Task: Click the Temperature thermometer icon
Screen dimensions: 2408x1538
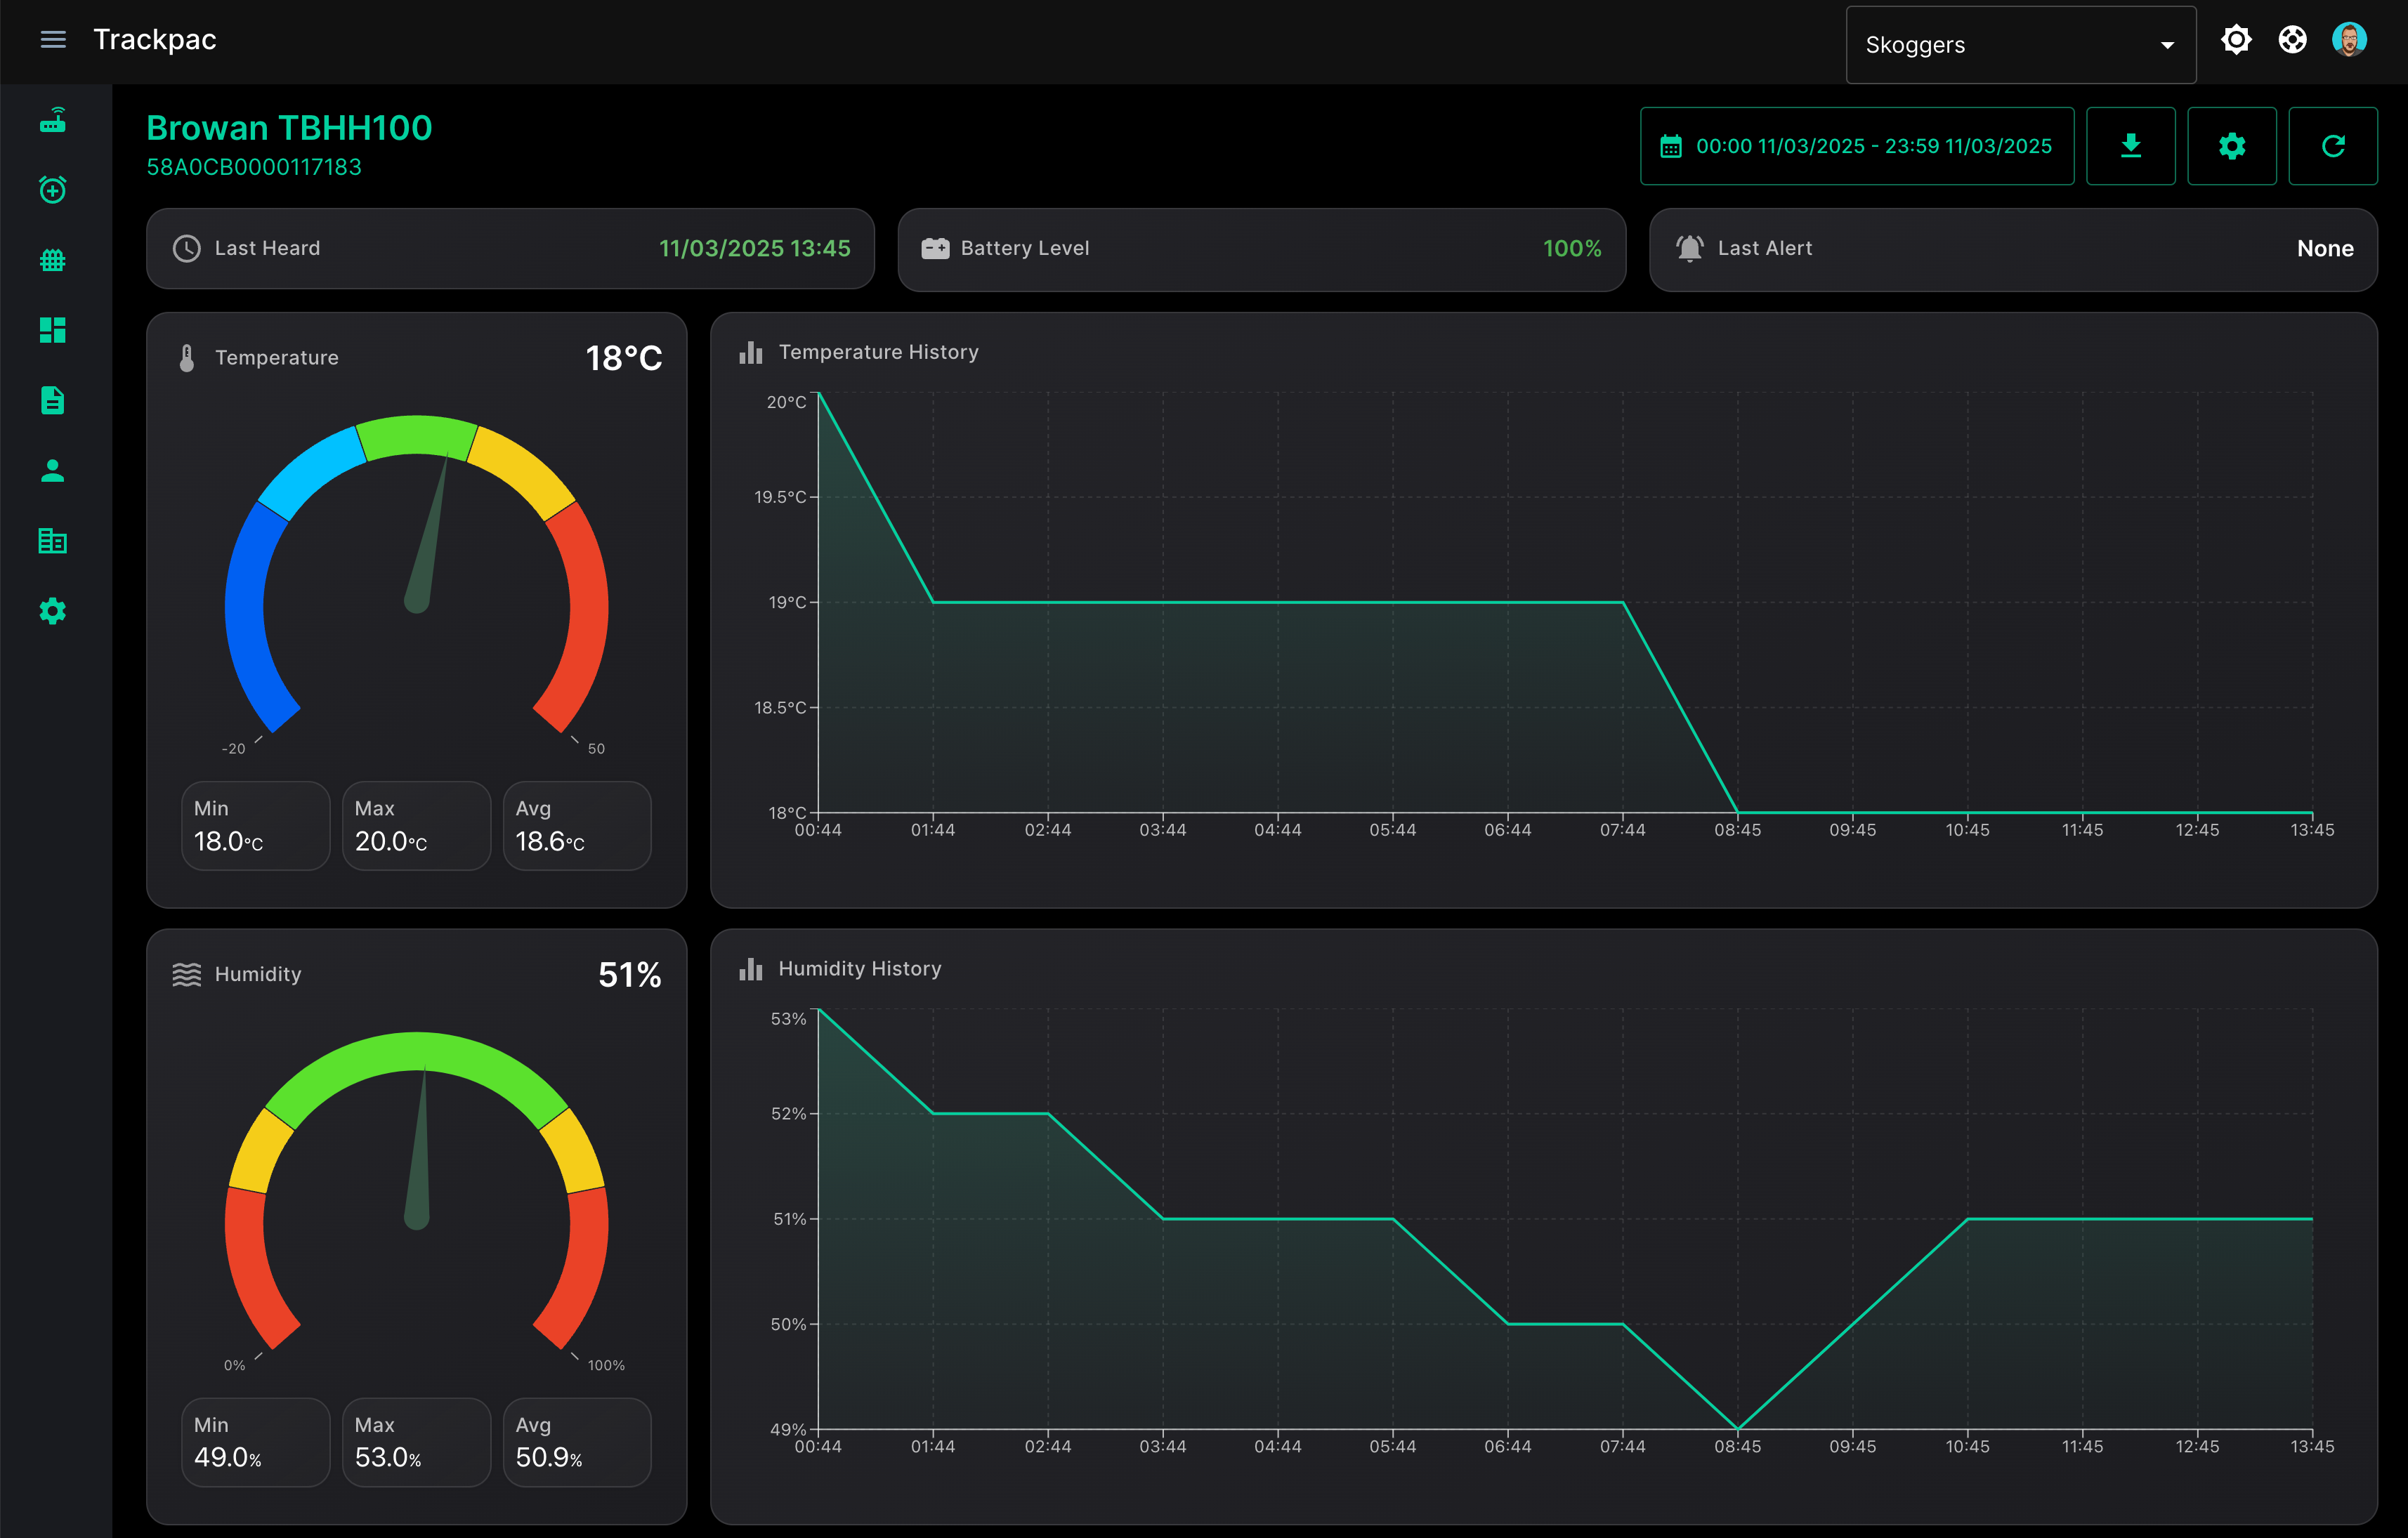Action: (187, 358)
